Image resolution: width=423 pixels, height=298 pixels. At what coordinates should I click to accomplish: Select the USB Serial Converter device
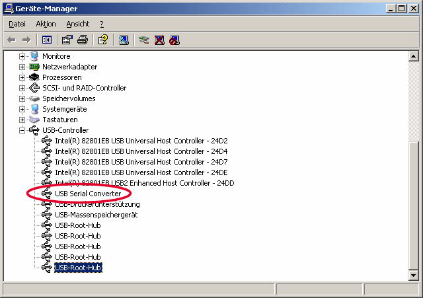tap(87, 194)
